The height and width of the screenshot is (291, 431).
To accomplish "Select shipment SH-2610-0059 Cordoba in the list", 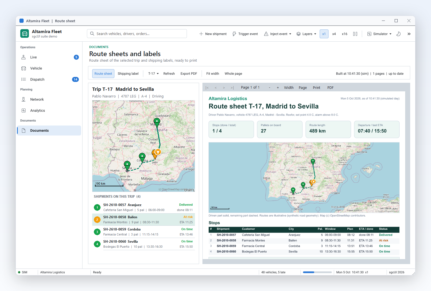I will pyautogui.click(x=144, y=232).
